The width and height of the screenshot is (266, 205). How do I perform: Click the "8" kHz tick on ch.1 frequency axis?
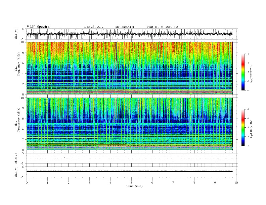[x=24, y=53]
